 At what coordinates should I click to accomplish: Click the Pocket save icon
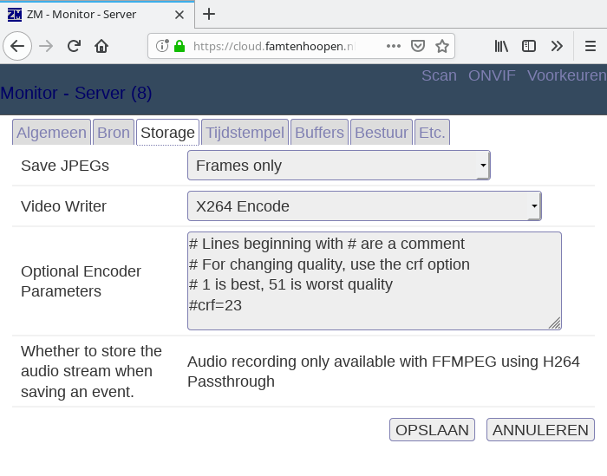pos(417,46)
